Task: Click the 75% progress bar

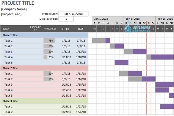Action: click(x=49, y=41)
